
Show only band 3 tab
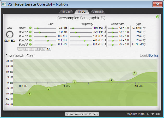point(31,49)
